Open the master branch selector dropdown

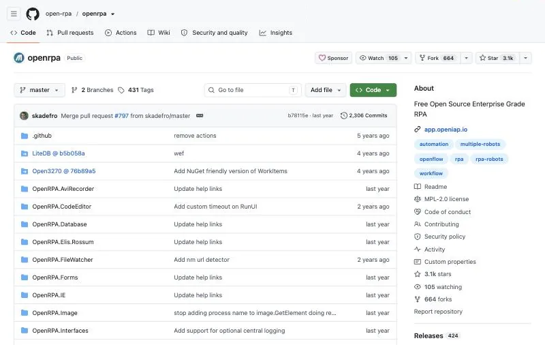pos(40,90)
